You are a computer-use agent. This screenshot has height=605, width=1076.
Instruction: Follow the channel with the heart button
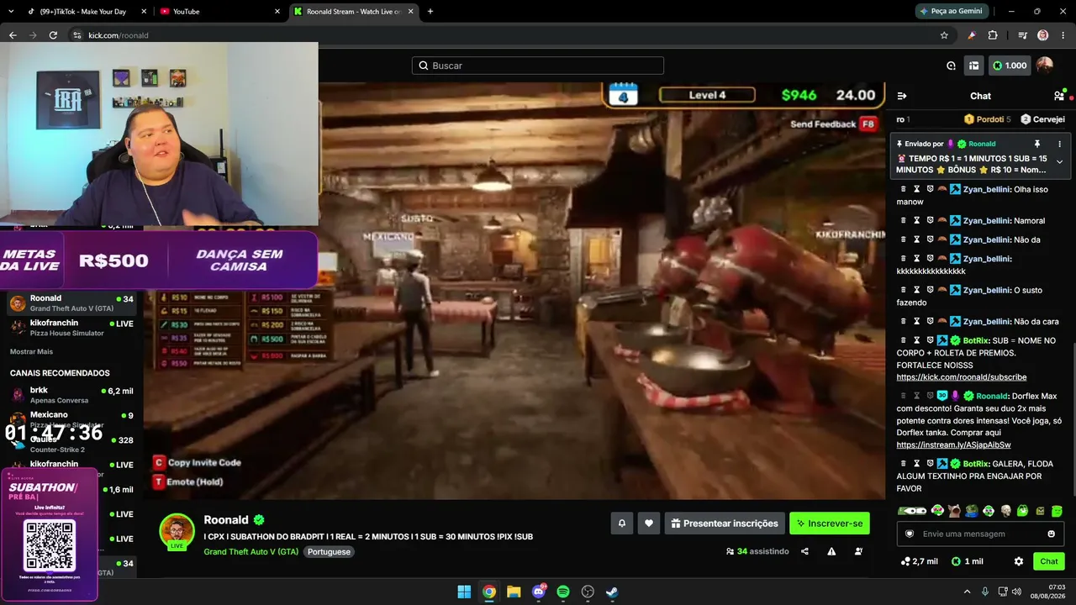pos(648,523)
